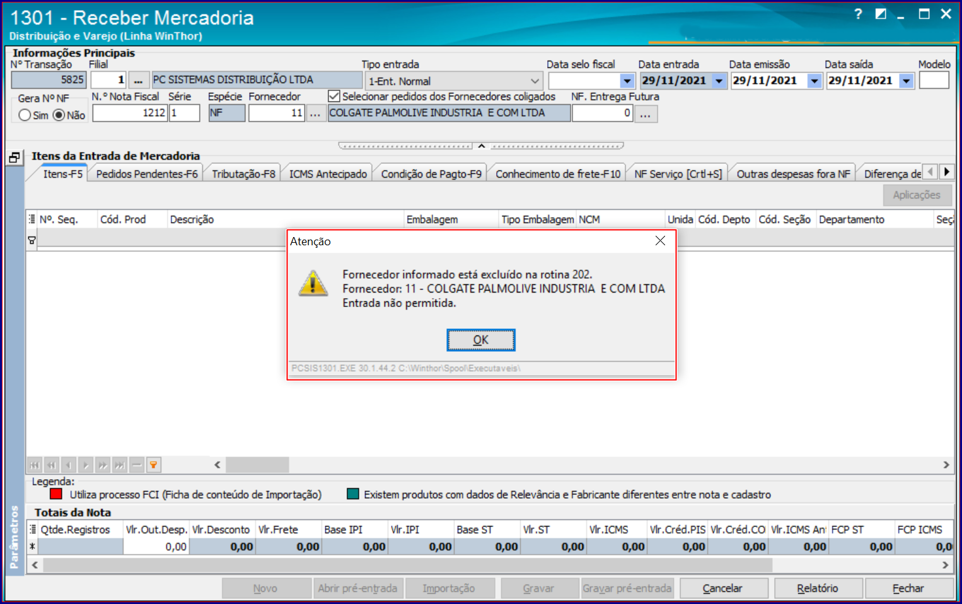Click OK in the Atenção dialog
This screenshot has width=962, height=604.
click(481, 340)
